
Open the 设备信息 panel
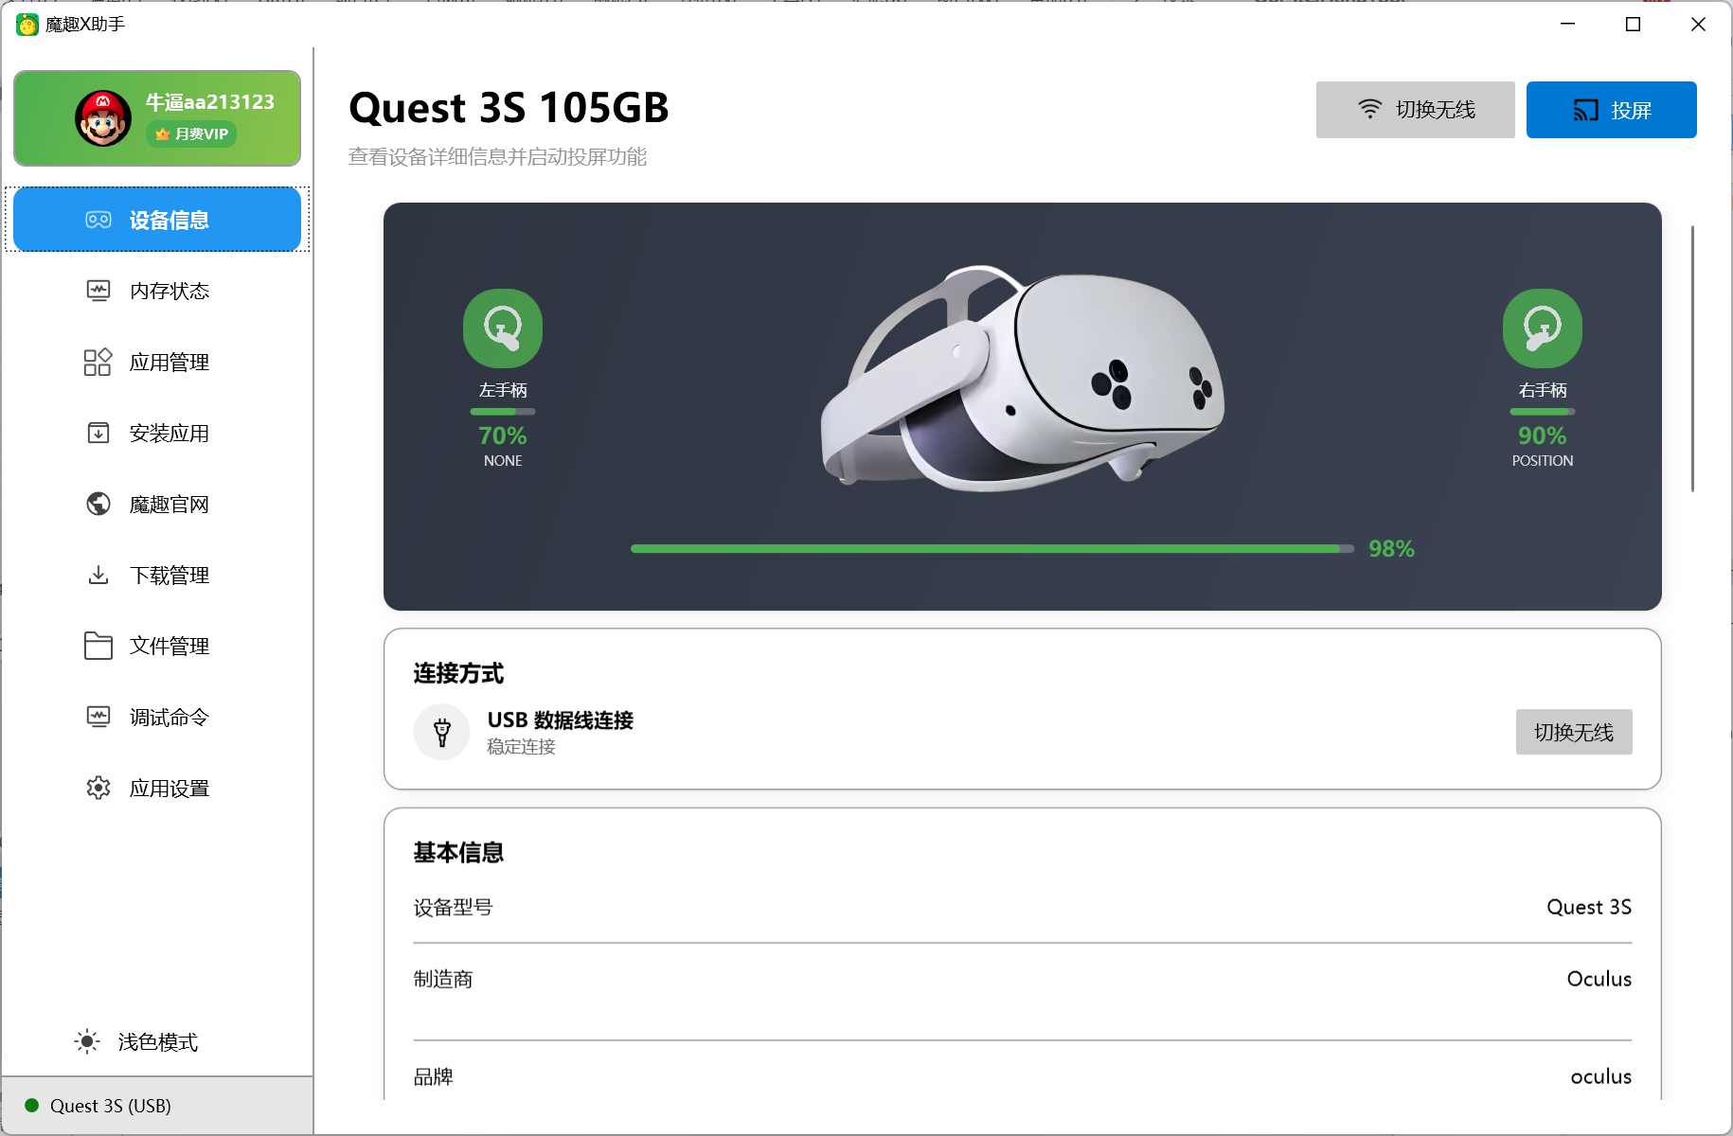tap(156, 219)
